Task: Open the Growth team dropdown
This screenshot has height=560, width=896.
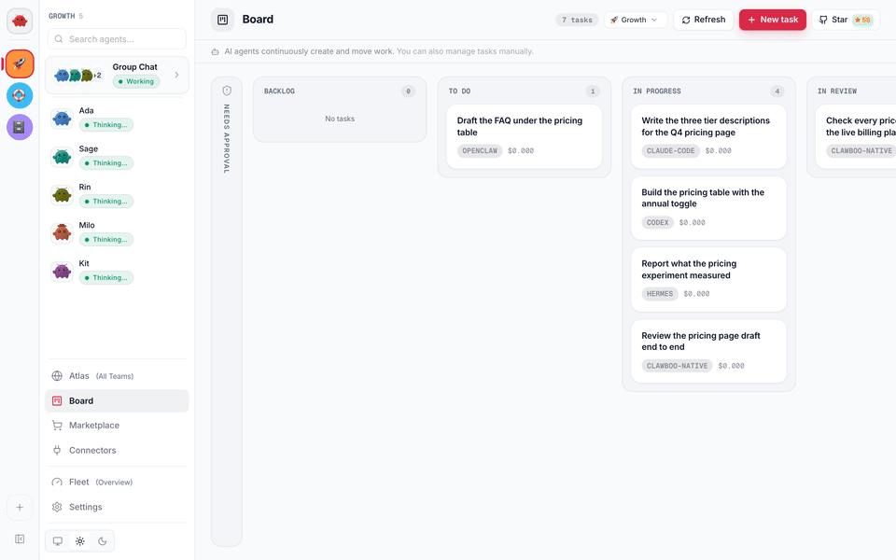Action: (635, 20)
